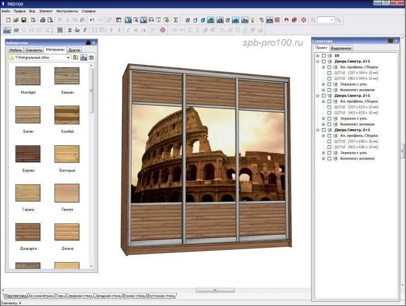Screen dimensions: 406x306
Task: Select the Гвинея material thumbnail
Action: [67, 193]
